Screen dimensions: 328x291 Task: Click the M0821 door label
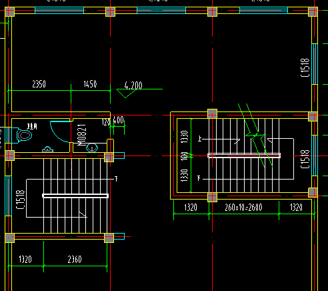(82, 135)
